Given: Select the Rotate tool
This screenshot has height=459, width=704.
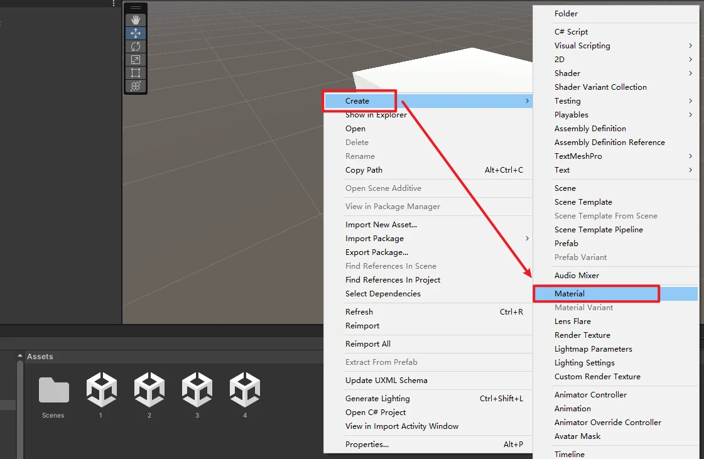Looking at the screenshot, I should [x=136, y=46].
